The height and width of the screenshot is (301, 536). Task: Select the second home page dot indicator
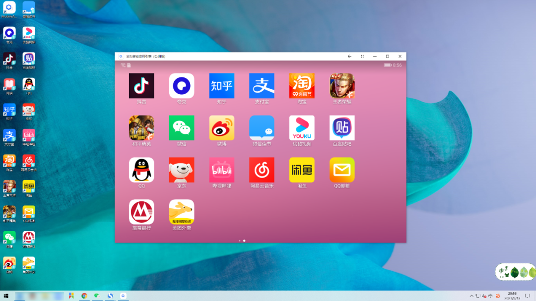click(244, 241)
